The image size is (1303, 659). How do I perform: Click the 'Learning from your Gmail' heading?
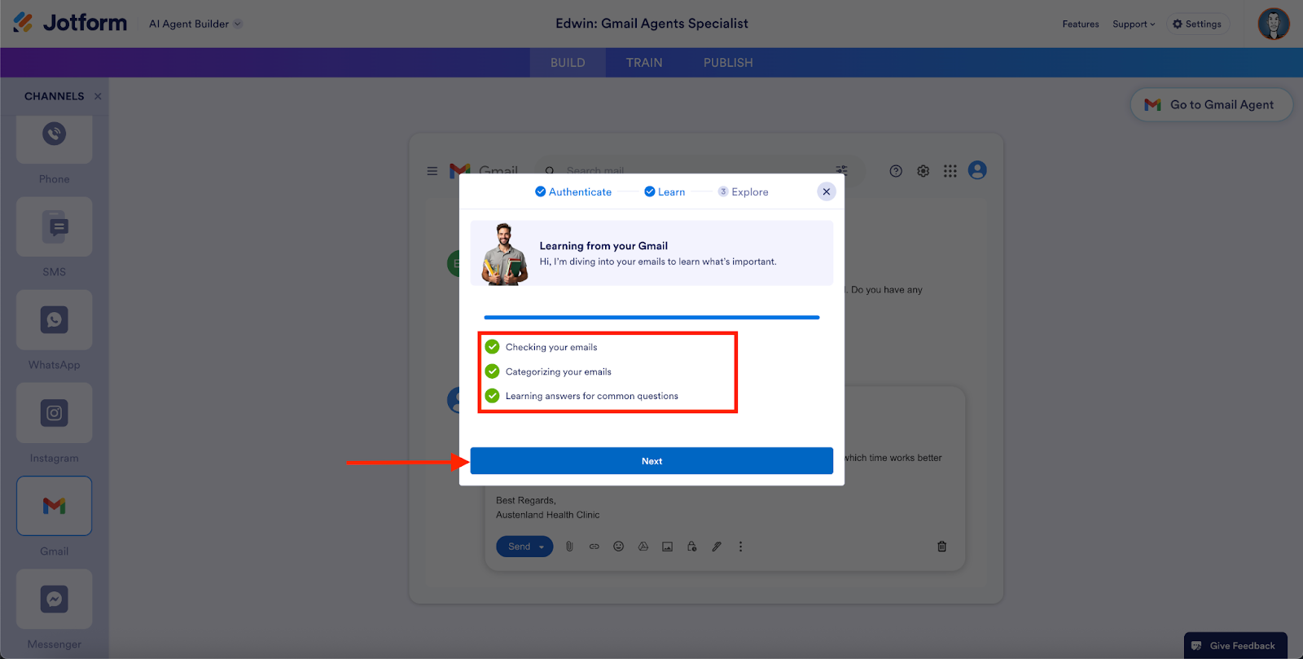(603, 246)
